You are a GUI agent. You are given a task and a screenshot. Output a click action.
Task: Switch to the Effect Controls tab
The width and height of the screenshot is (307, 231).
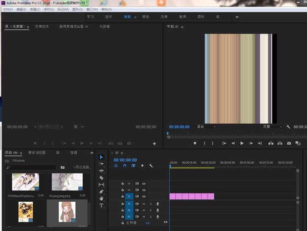click(x=42, y=26)
